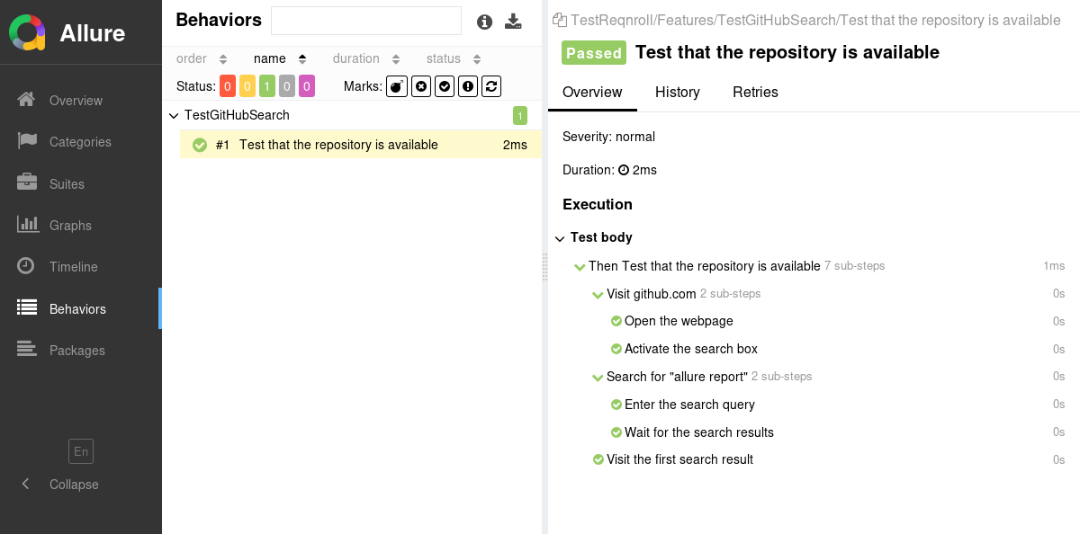Collapse the Visit github.com sub-steps
The width and height of the screenshot is (1080, 534).
pyautogui.click(x=598, y=294)
